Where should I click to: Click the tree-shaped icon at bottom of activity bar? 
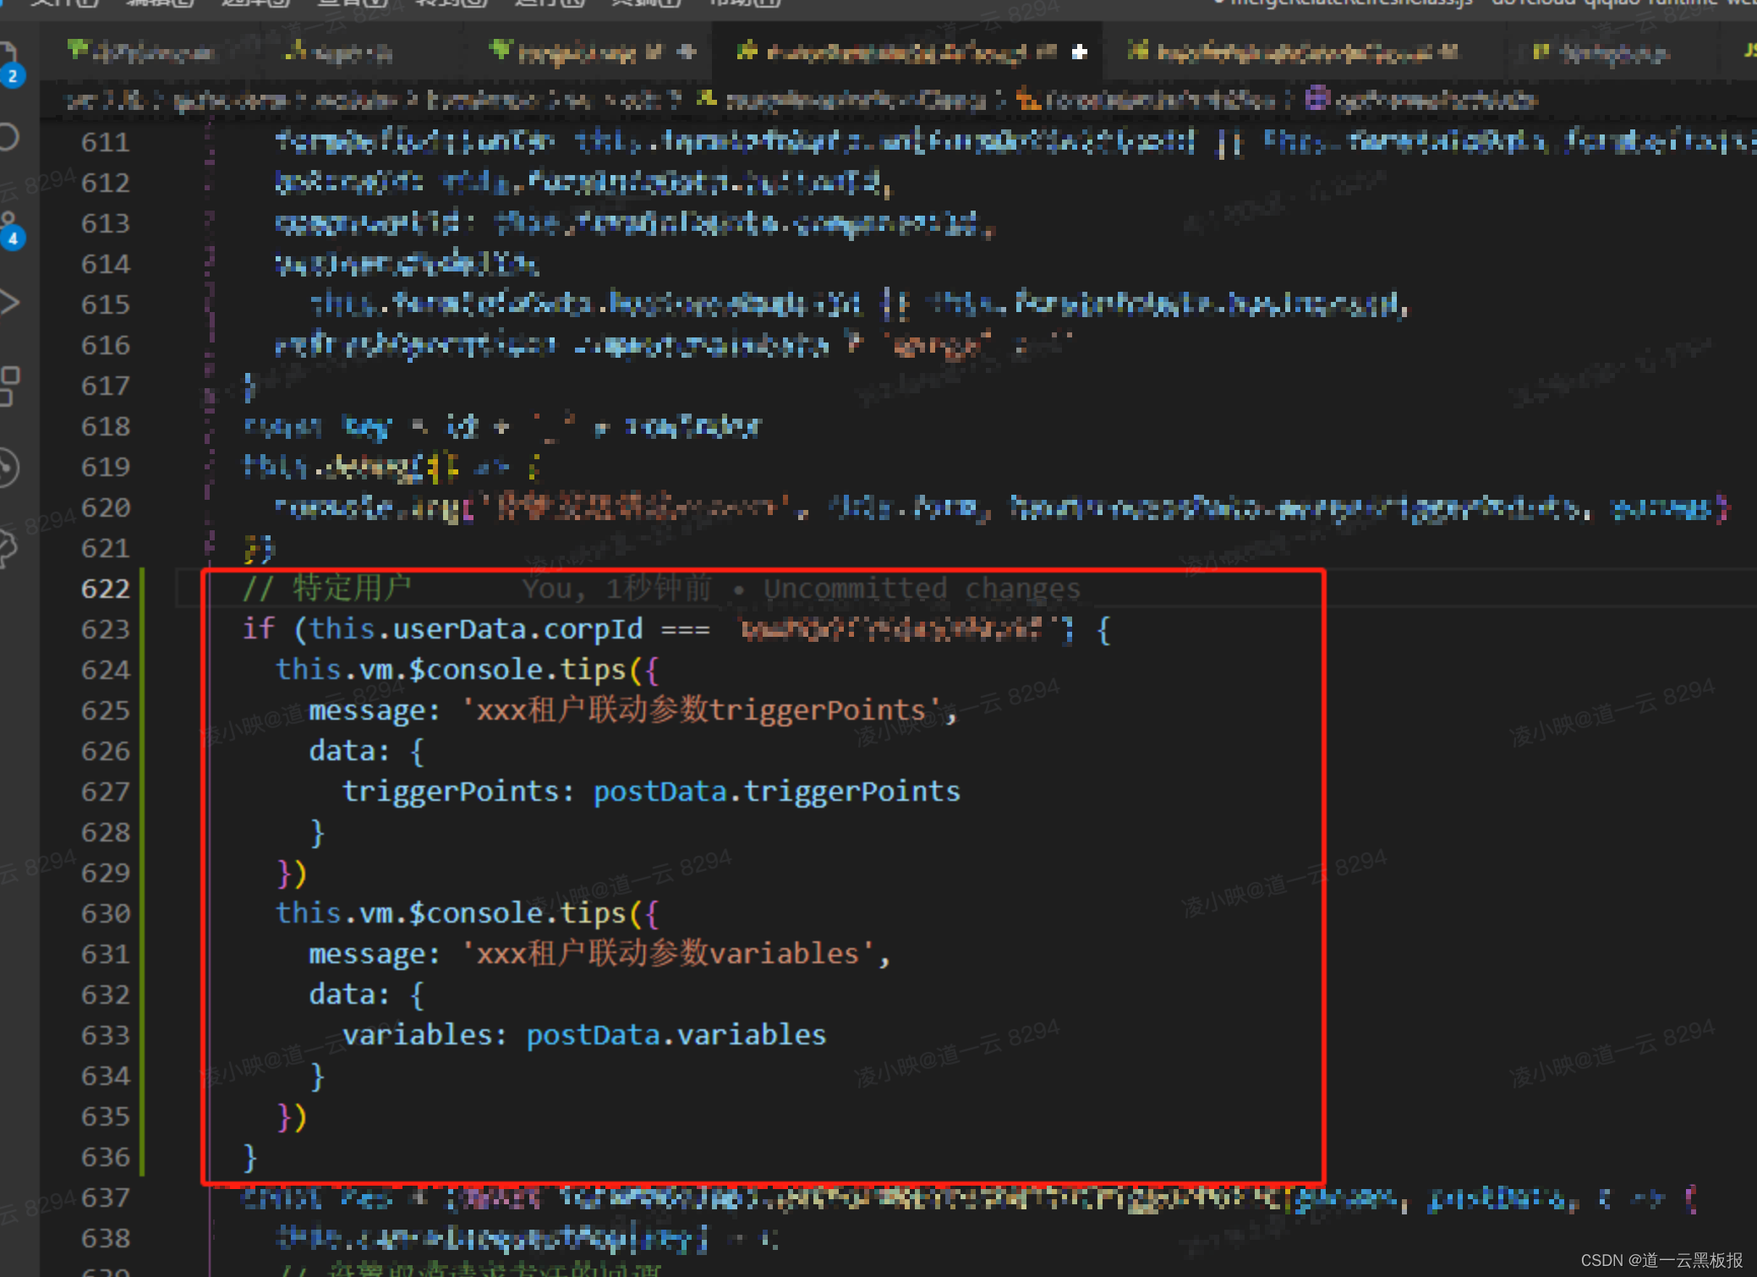tap(8, 548)
